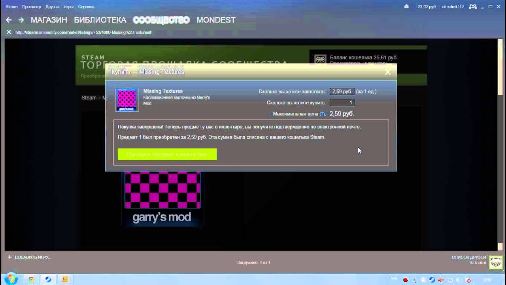
Task: Open the friends list avatar icon
Action: (x=496, y=262)
